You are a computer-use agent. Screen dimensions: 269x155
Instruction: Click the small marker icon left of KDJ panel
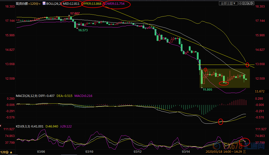tap(1, 126)
